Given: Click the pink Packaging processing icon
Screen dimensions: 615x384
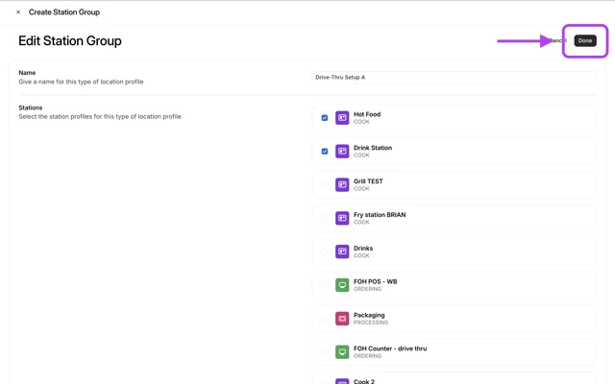Looking at the screenshot, I should [x=342, y=319].
